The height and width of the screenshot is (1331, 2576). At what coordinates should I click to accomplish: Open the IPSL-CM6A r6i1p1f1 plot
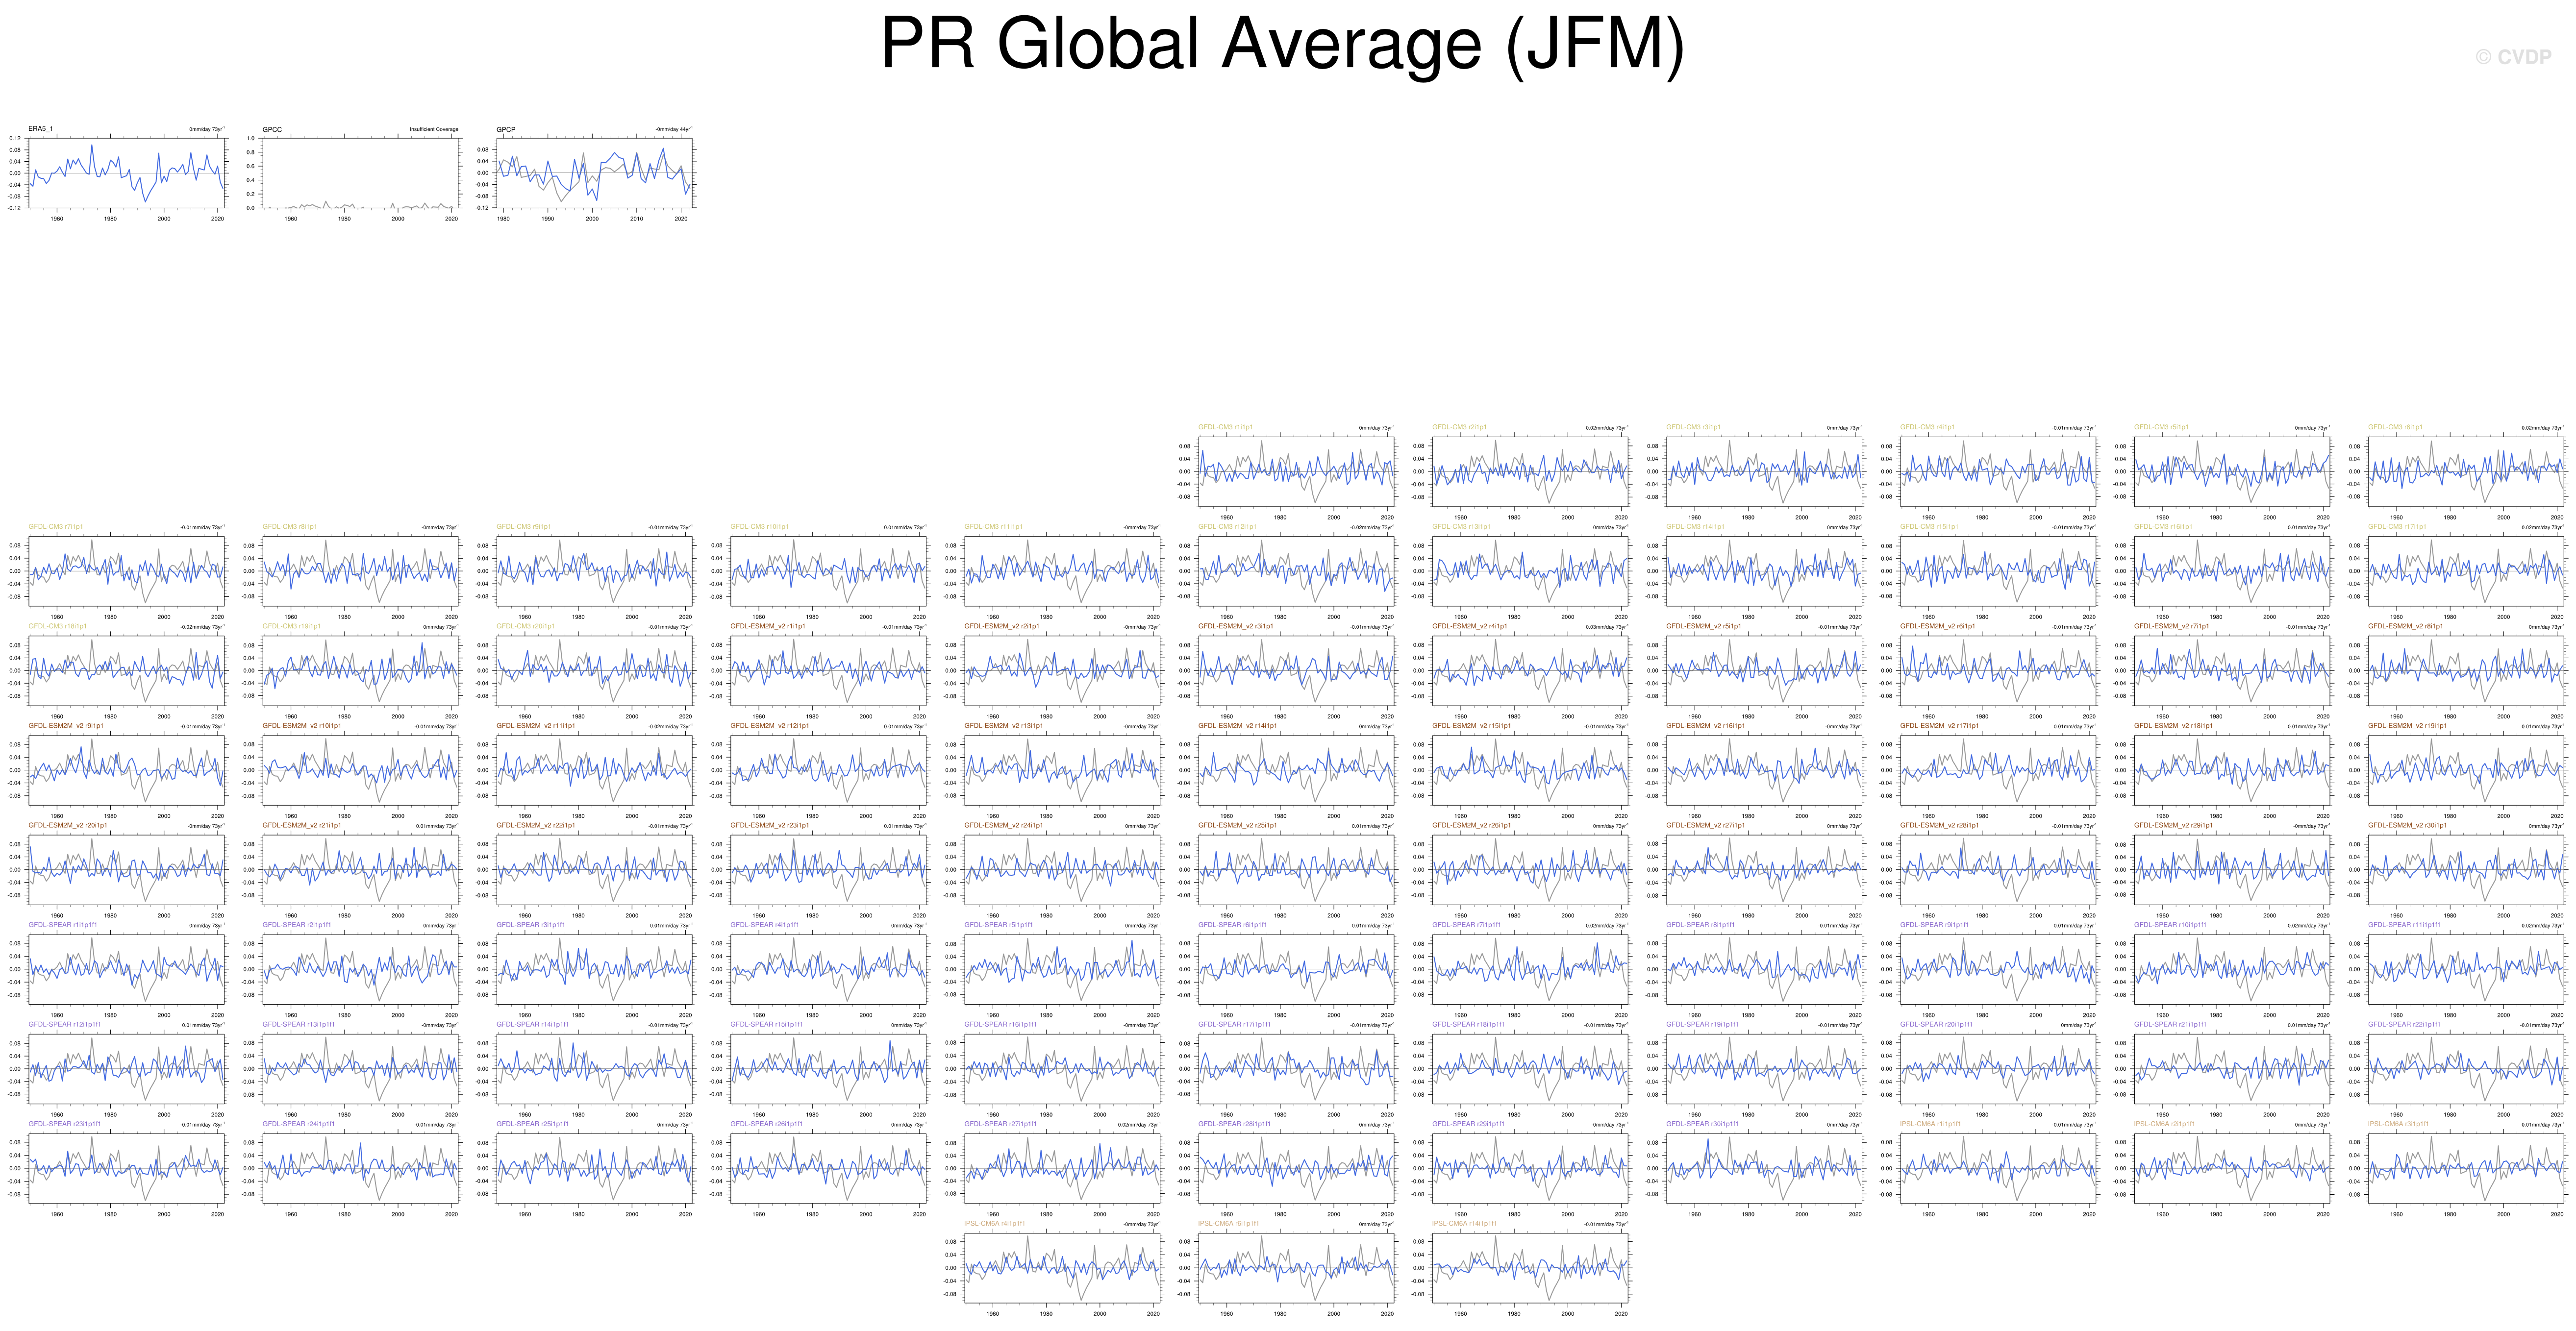pos(1296,1267)
